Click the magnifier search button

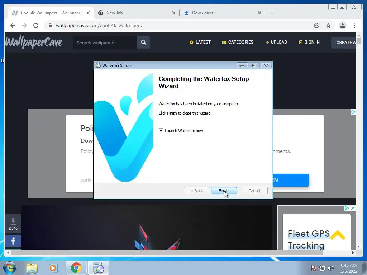(x=143, y=43)
